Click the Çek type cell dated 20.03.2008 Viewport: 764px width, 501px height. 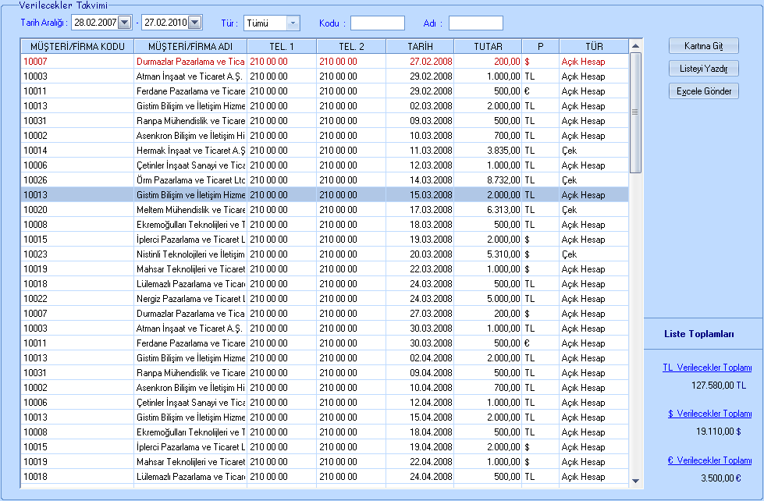click(x=594, y=254)
